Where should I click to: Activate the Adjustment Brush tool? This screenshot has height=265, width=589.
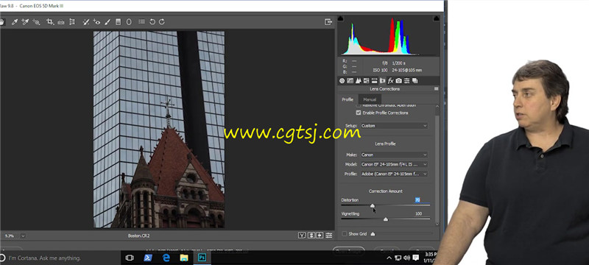tap(107, 22)
